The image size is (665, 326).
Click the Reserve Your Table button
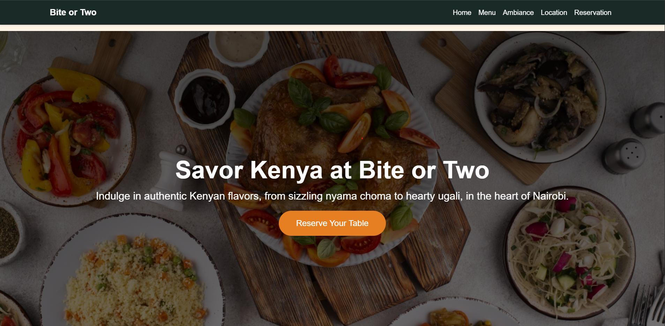[x=332, y=223]
